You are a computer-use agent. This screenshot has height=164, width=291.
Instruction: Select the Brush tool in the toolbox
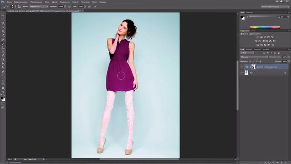(x=3, y=44)
